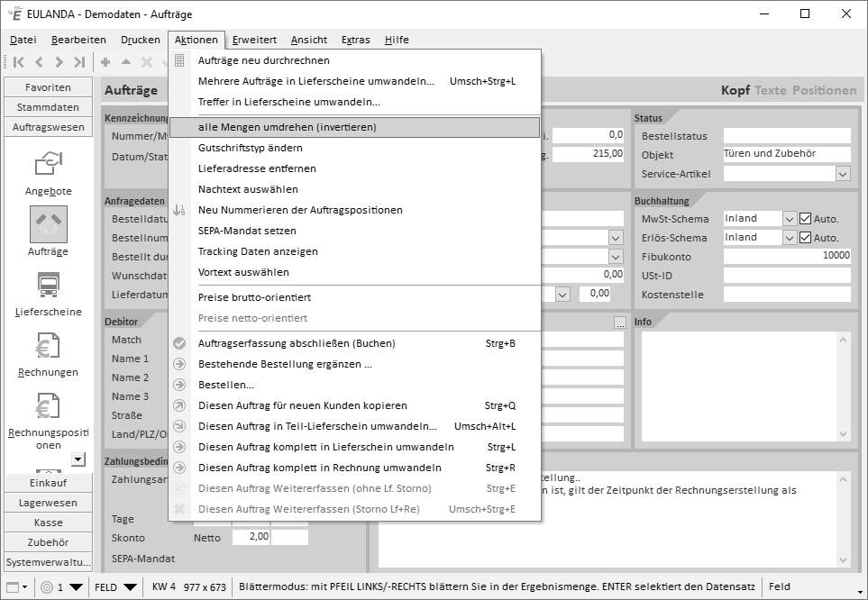The height and width of the screenshot is (600, 868).
Task: Click Fibukonto field showing 10000
Action: pos(787,256)
